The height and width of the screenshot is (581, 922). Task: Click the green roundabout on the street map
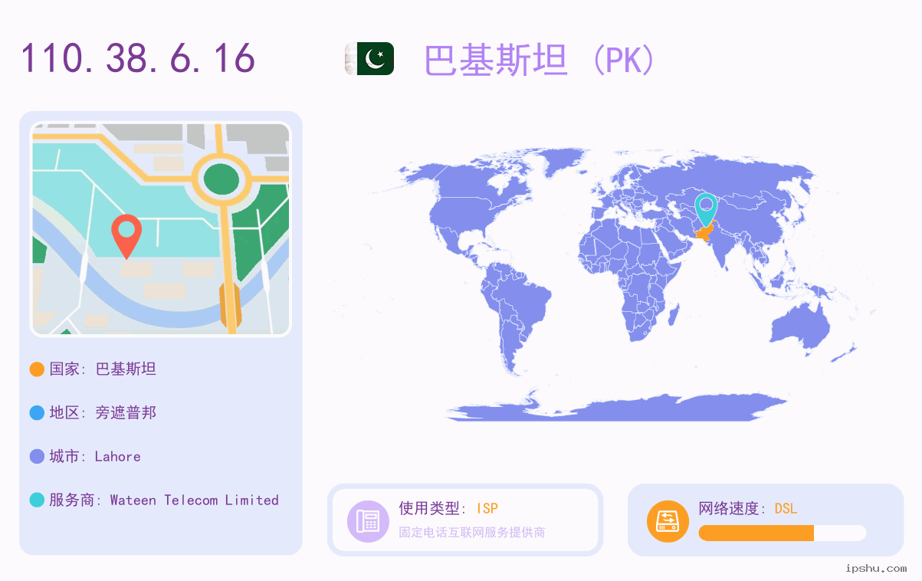(221, 179)
